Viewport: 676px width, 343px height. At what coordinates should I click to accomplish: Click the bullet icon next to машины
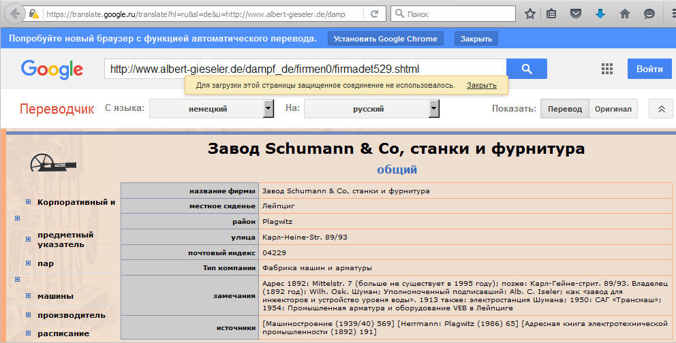[x=29, y=295]
